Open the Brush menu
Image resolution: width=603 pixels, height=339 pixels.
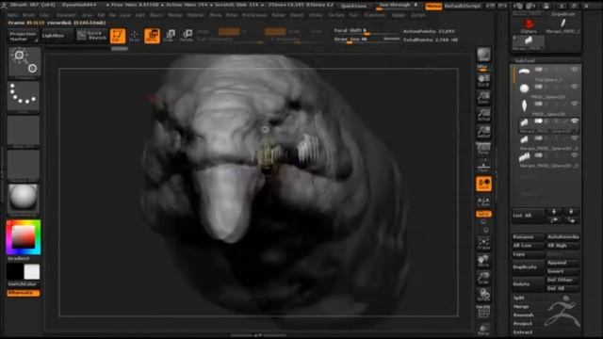(x=28, y=15)
